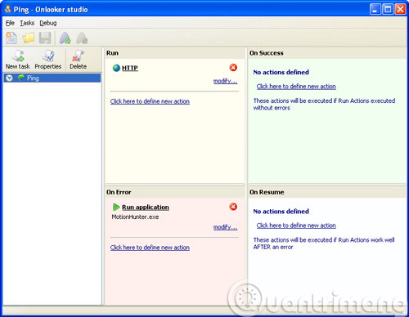
Task: Start debugging with the green play icon
Action: 65,38
